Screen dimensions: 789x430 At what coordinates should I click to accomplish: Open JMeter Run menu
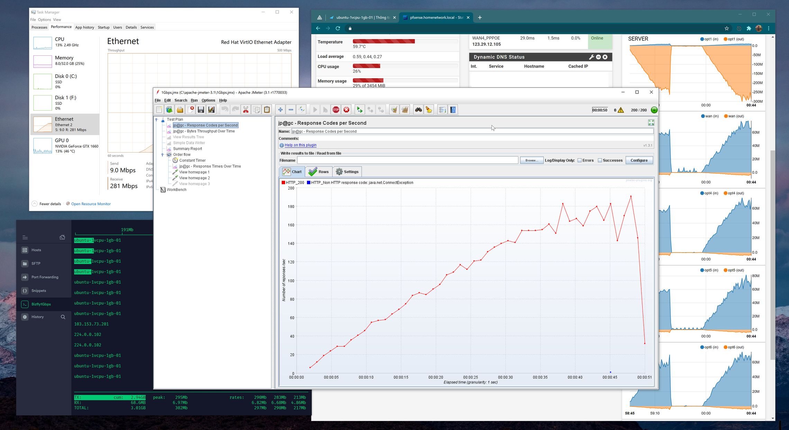click(194, 100)
